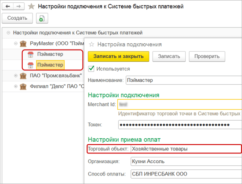Click the page title Настройки подключения к Системе быстрых платежей
This screenshot has width=242, height=184.
[110, 6]
